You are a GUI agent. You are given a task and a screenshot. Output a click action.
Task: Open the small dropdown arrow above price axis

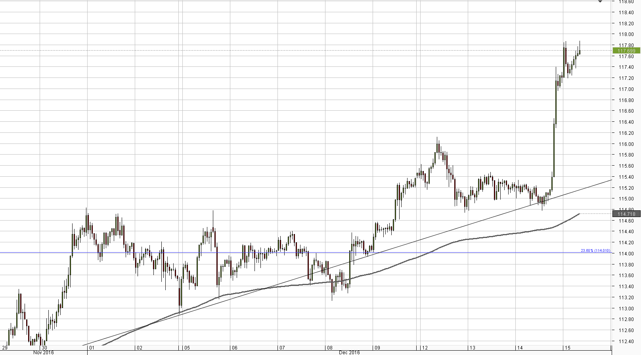(600, 2)
